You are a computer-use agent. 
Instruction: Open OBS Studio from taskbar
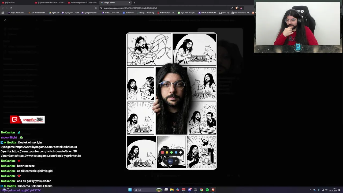(x=195, y=190)
